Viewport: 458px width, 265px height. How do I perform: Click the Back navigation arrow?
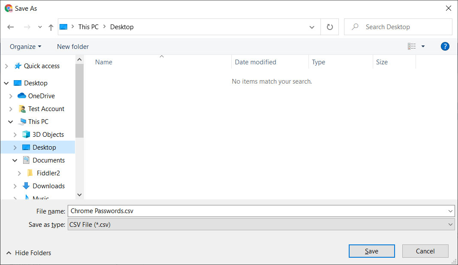(11, 27)
